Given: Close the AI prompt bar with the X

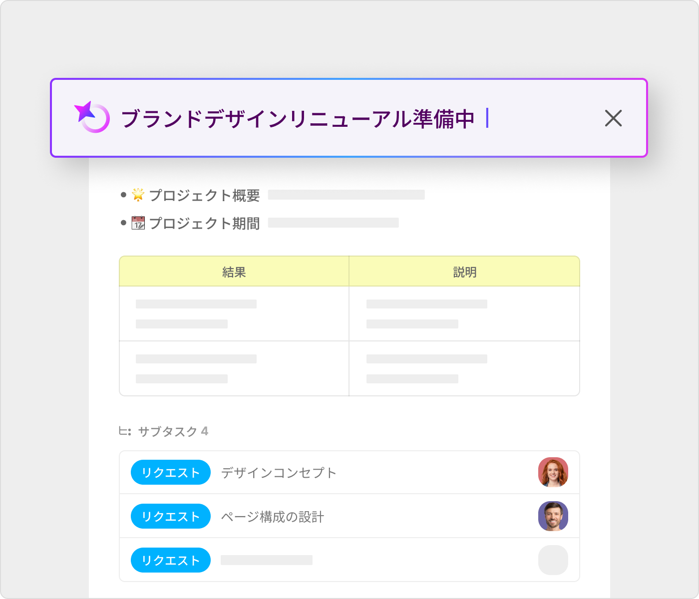Looking at the screenshot, I should pos(613,118).
